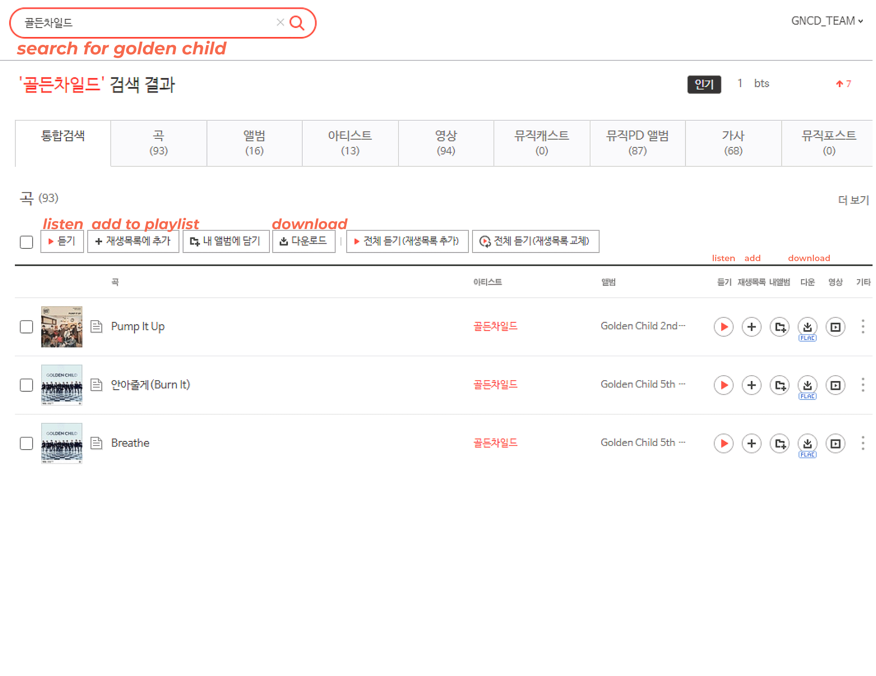Click the magnifier search icon
This screenshot has width=876, height=676.
[x=297, y=23]
